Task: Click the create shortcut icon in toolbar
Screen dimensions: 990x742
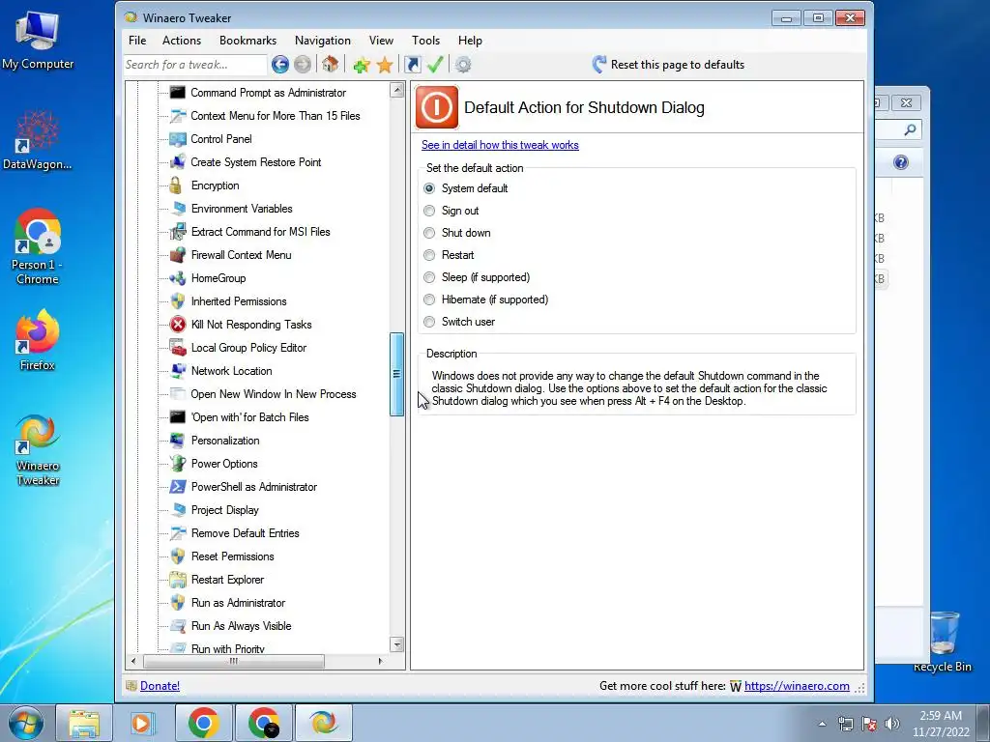Action: 412,65
